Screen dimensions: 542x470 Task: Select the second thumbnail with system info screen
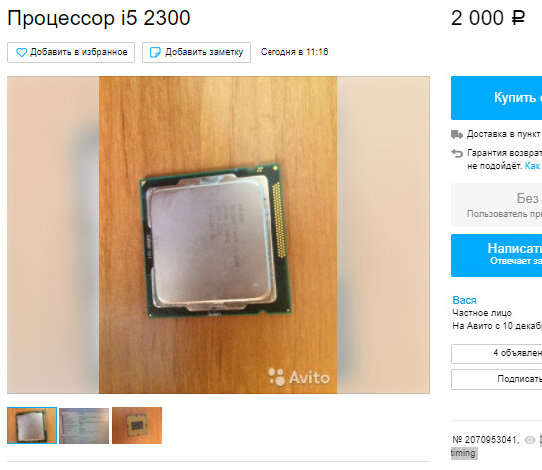pyautogui.click(x=84, y=426)
